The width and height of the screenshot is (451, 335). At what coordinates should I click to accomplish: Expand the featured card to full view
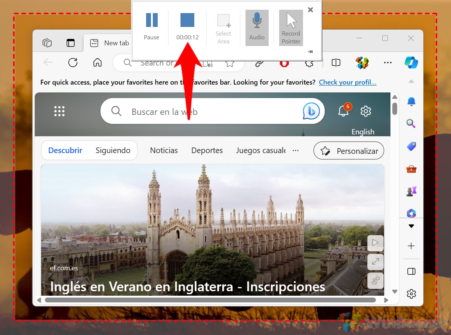376,261
